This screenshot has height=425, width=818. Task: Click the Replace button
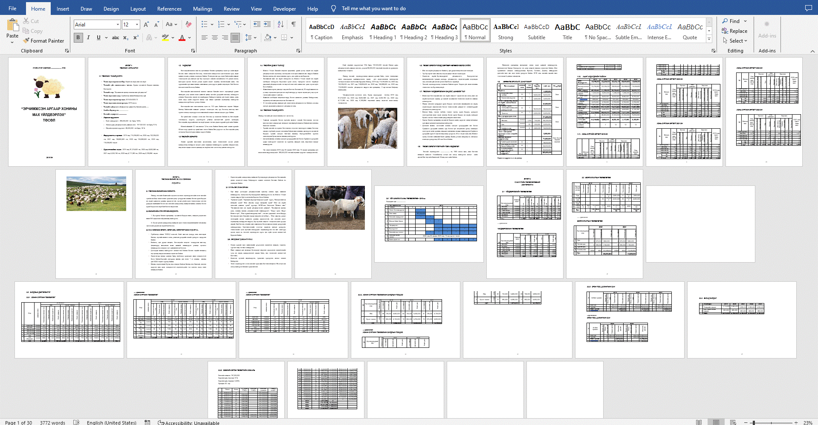point(734,31)
